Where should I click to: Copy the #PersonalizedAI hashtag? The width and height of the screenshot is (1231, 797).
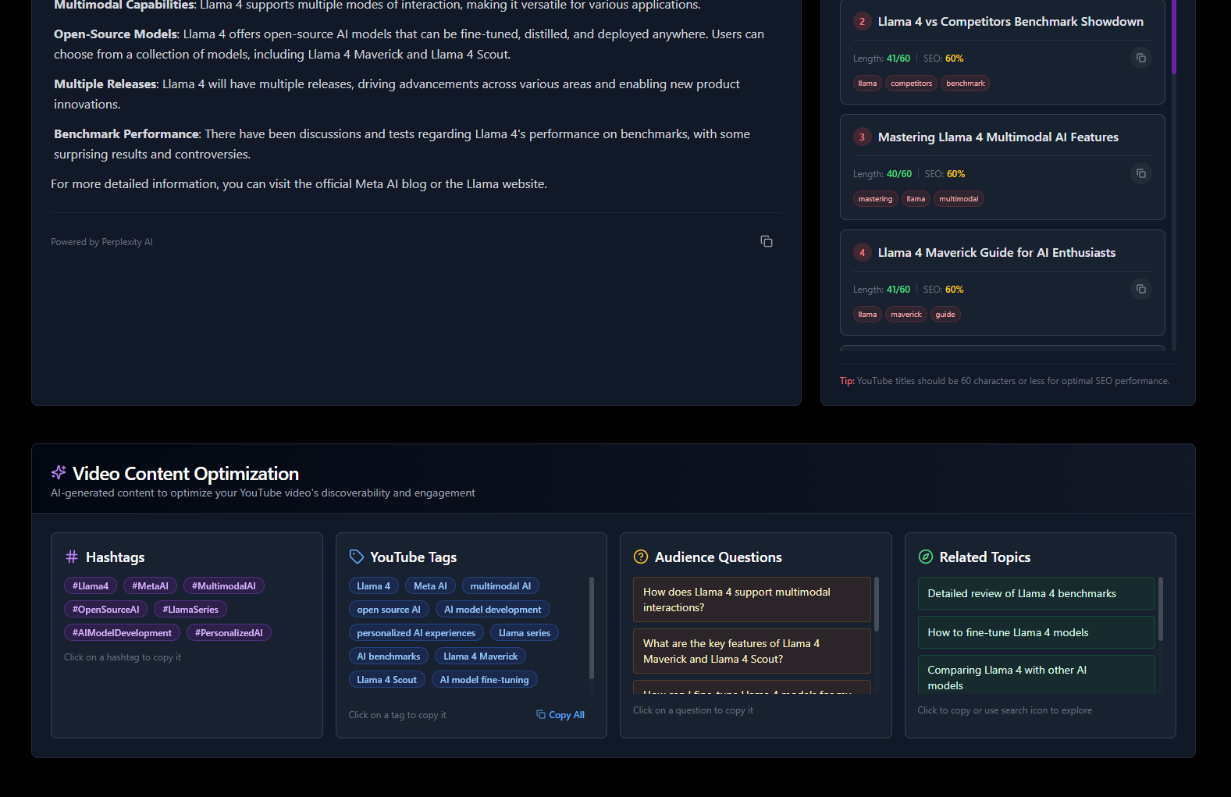[229, 633]
